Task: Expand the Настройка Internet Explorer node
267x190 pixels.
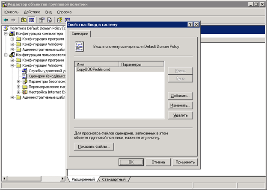Action: (x=19, y=92)
